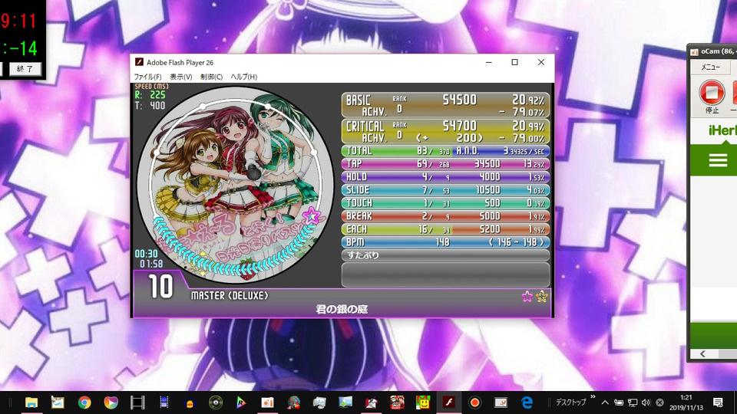The image size is (737, 414).
Task: Open the landscape picture viewer taskbar icon
Action: tap(345, 402)
